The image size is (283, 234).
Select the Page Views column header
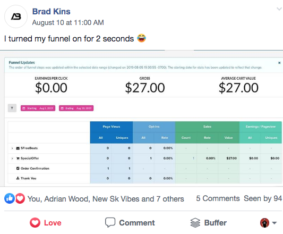(112, 127)
